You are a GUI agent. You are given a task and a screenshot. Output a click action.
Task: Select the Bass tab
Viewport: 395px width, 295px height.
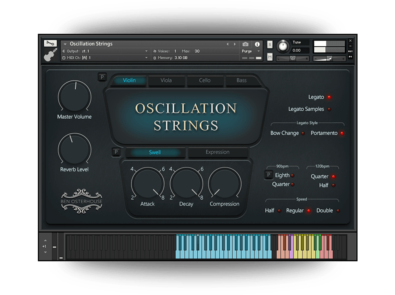coord(241,80)
